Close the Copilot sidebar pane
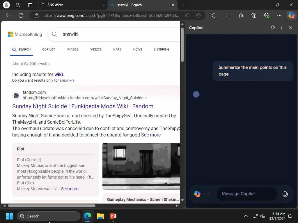The image size is (298, 223). tap(290, 28)
